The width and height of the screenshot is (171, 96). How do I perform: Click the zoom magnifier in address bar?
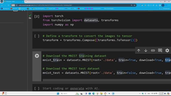pyautogui.click(x=131, y=5)
